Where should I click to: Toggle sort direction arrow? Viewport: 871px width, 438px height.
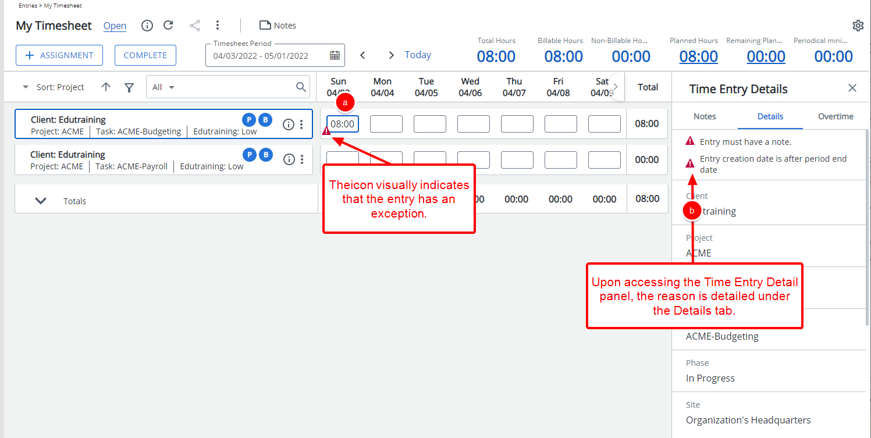coord(105,87)
